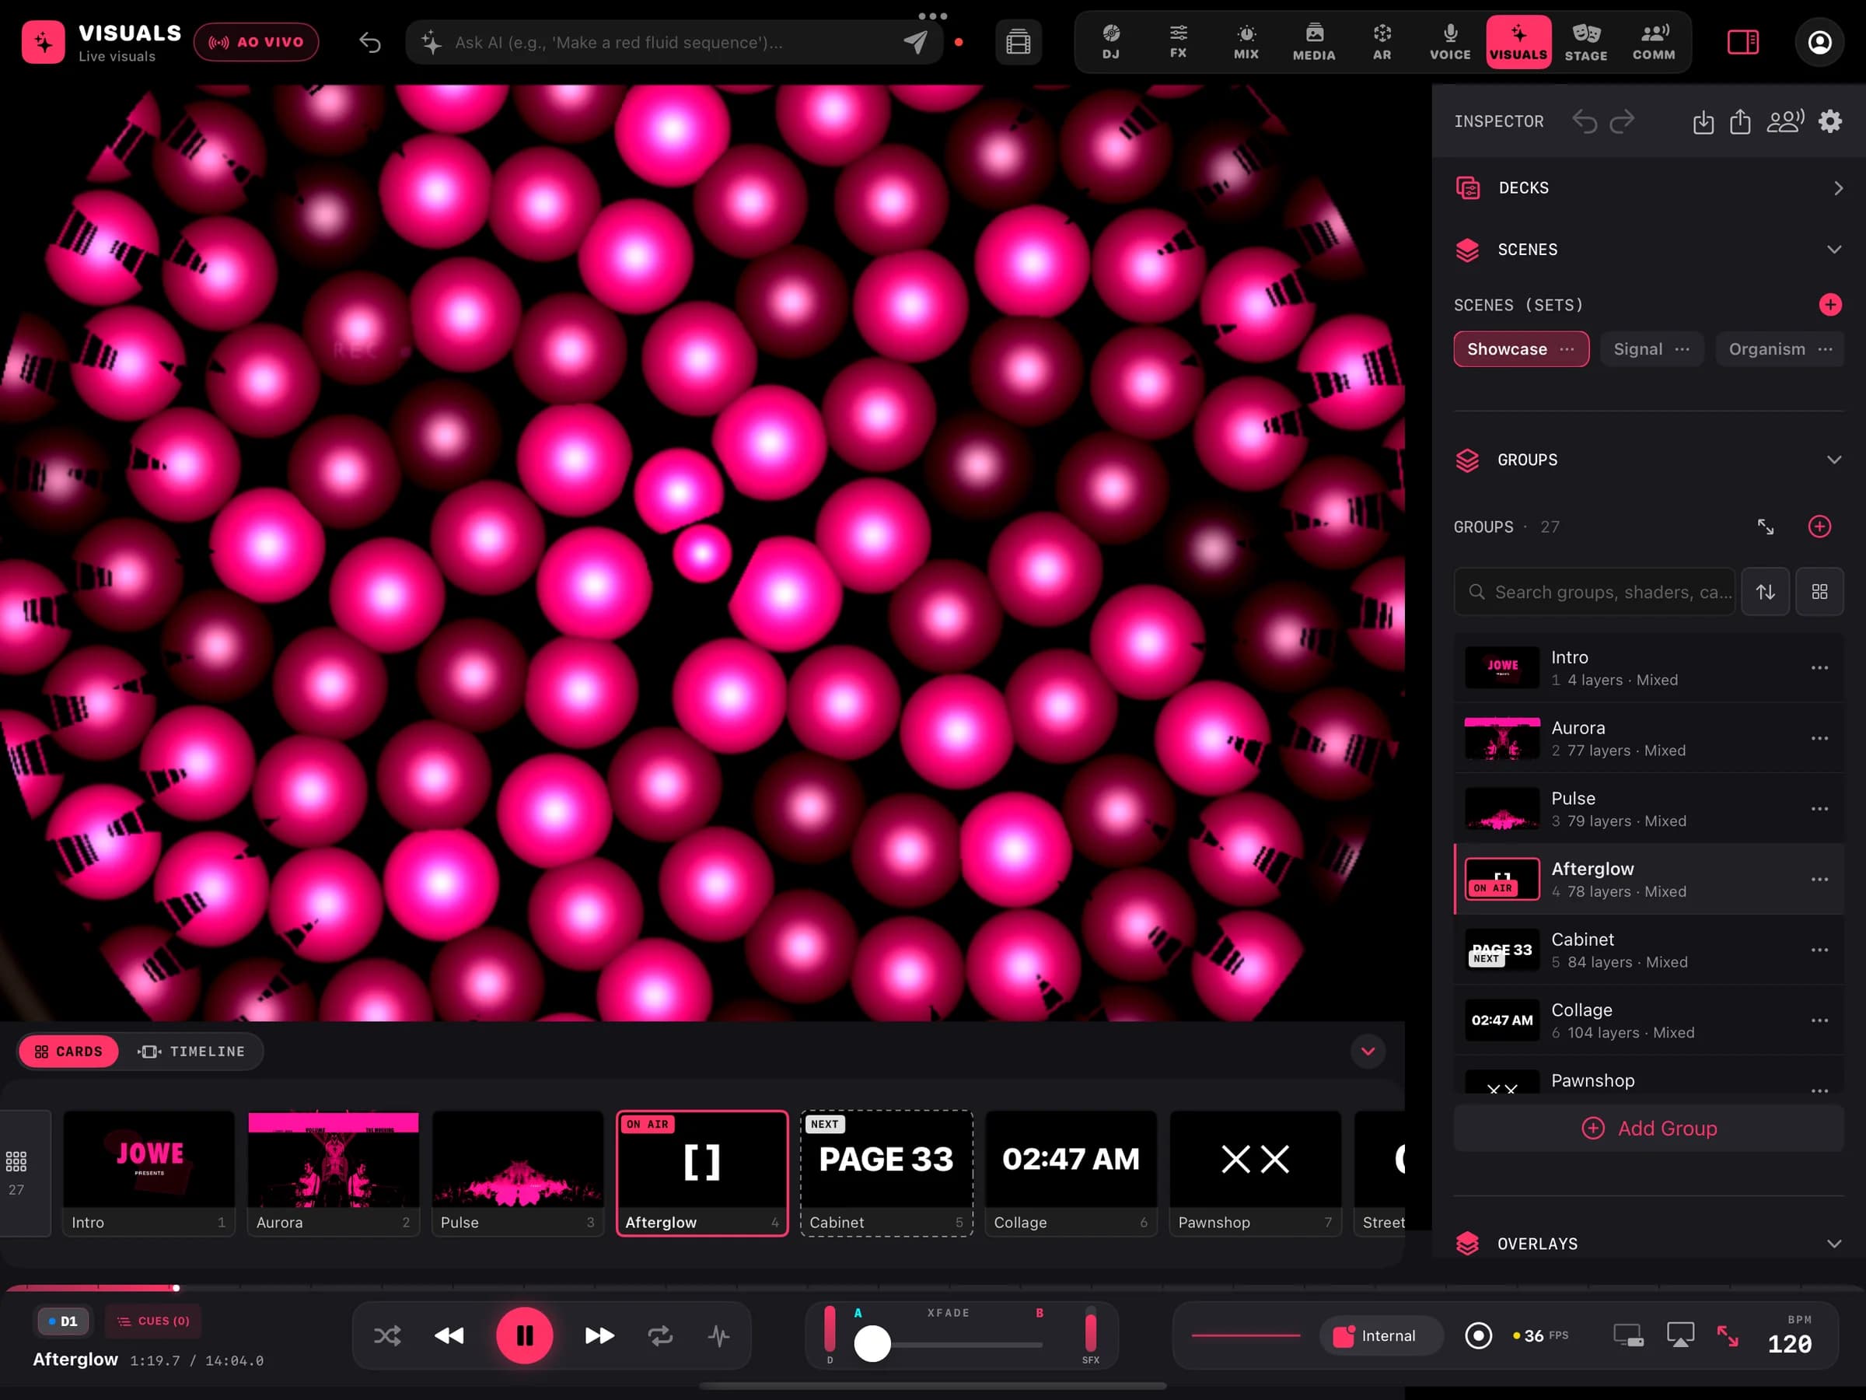
Task: Open the MIX mode icon
Action: (1246, 41)
